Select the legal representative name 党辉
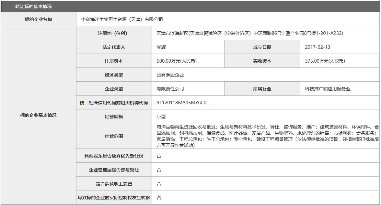 pos(161,47)
